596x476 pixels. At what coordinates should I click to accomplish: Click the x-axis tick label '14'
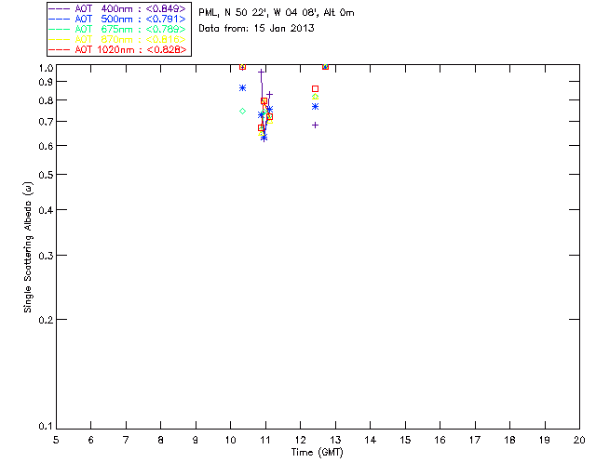point(371,441)
